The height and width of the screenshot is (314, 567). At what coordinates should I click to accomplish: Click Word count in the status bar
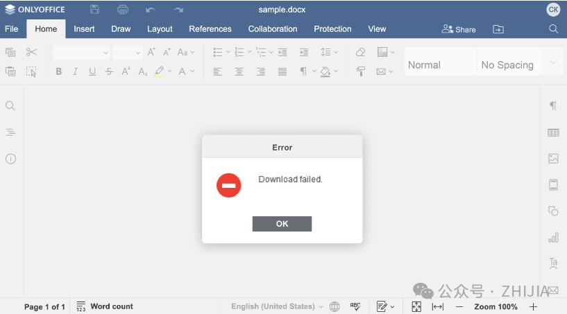(x=105, y=306)
